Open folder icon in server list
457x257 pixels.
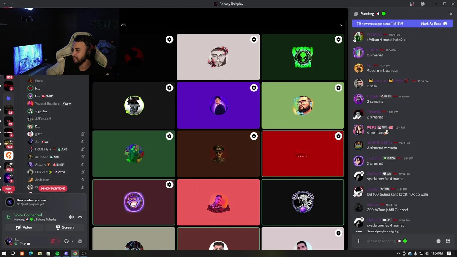click(x=9, y=98)
